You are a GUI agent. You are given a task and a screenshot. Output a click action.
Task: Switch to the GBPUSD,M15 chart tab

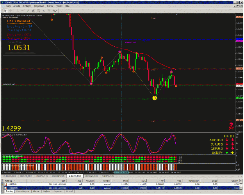tap(26, 176)
